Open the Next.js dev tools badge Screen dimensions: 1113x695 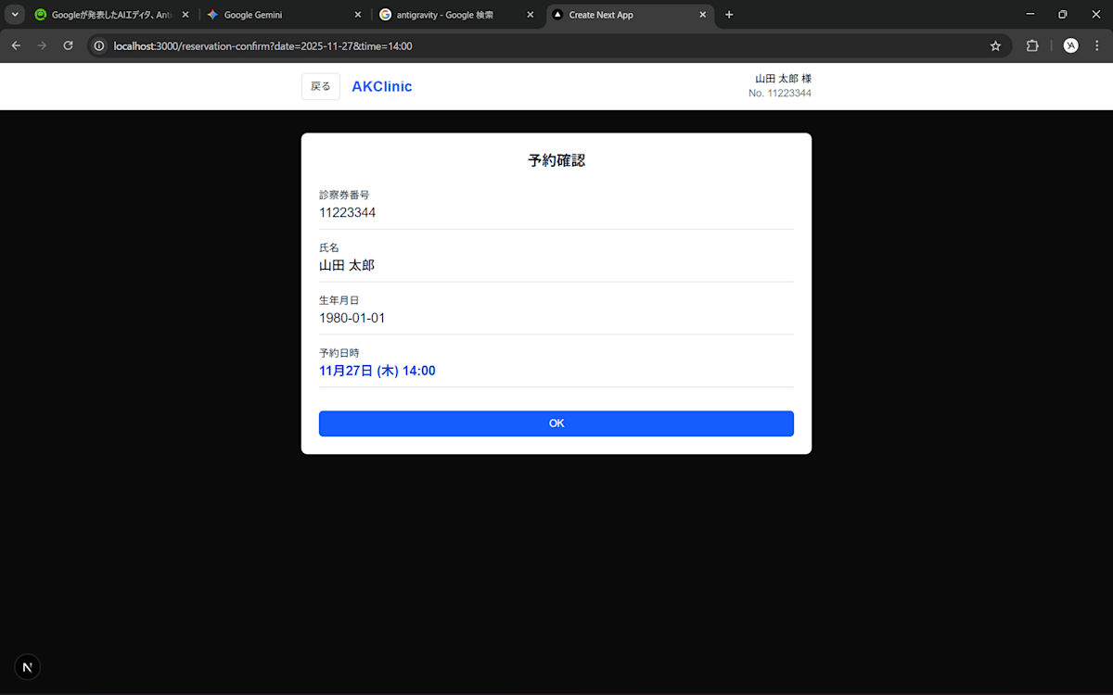tap(28, 667)
